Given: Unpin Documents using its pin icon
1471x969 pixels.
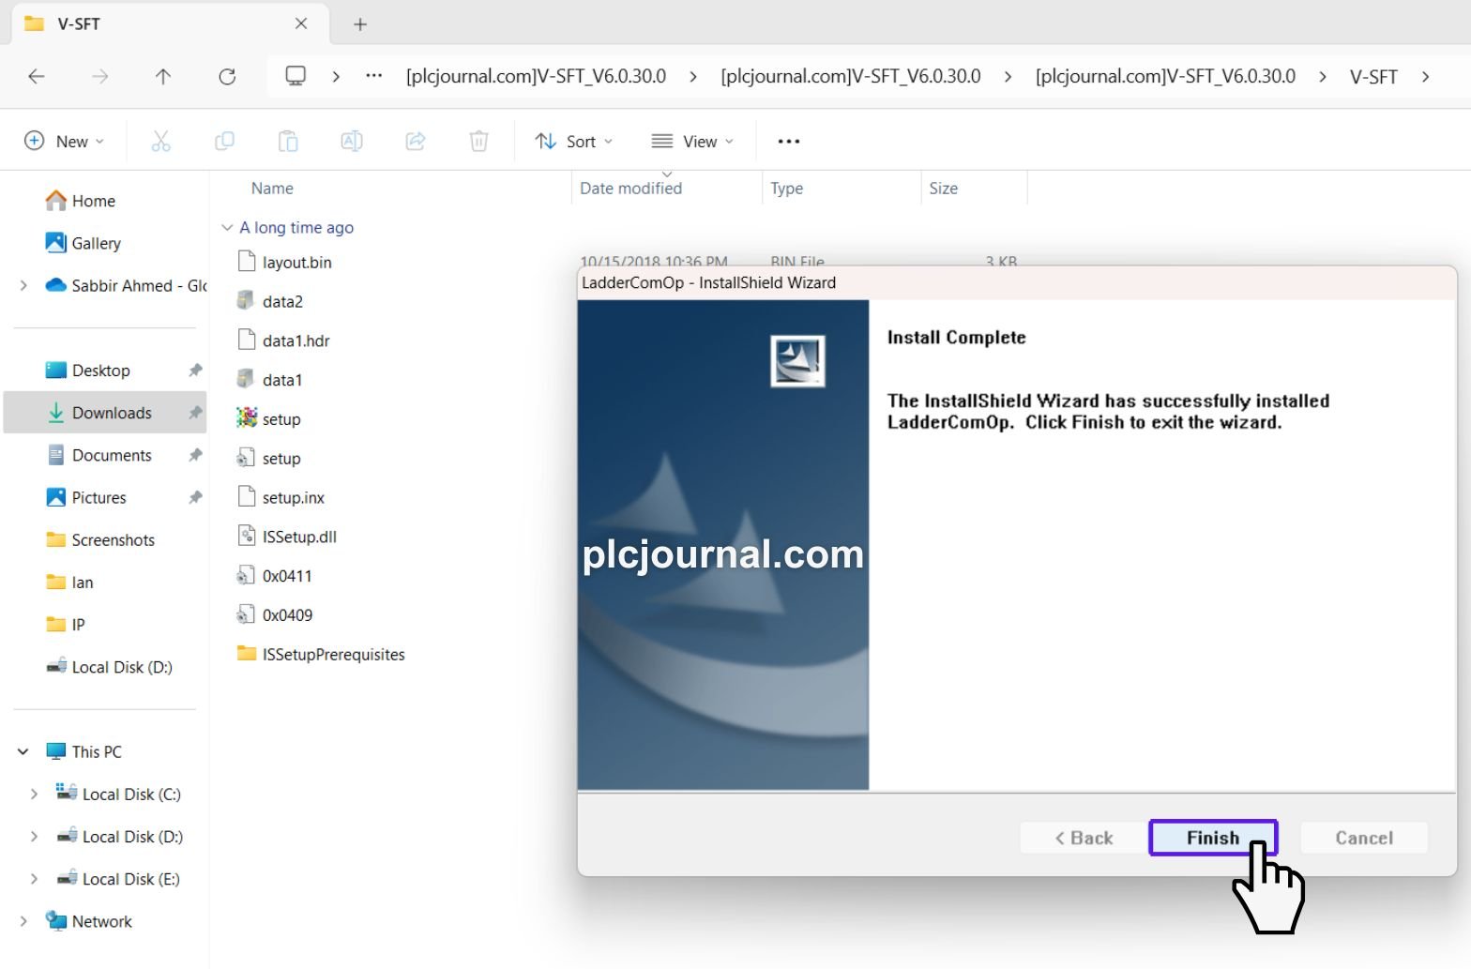Looking at the screenshot, I should pos(195,455).
